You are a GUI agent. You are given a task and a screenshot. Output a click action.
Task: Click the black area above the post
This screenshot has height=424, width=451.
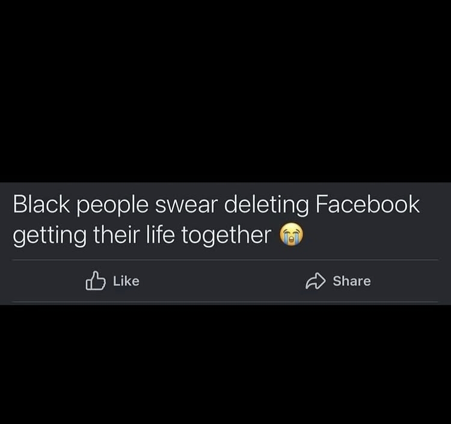226,91
